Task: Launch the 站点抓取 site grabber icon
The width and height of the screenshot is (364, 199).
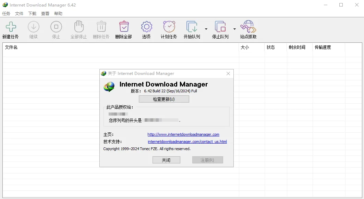Action: coord(248,26)
